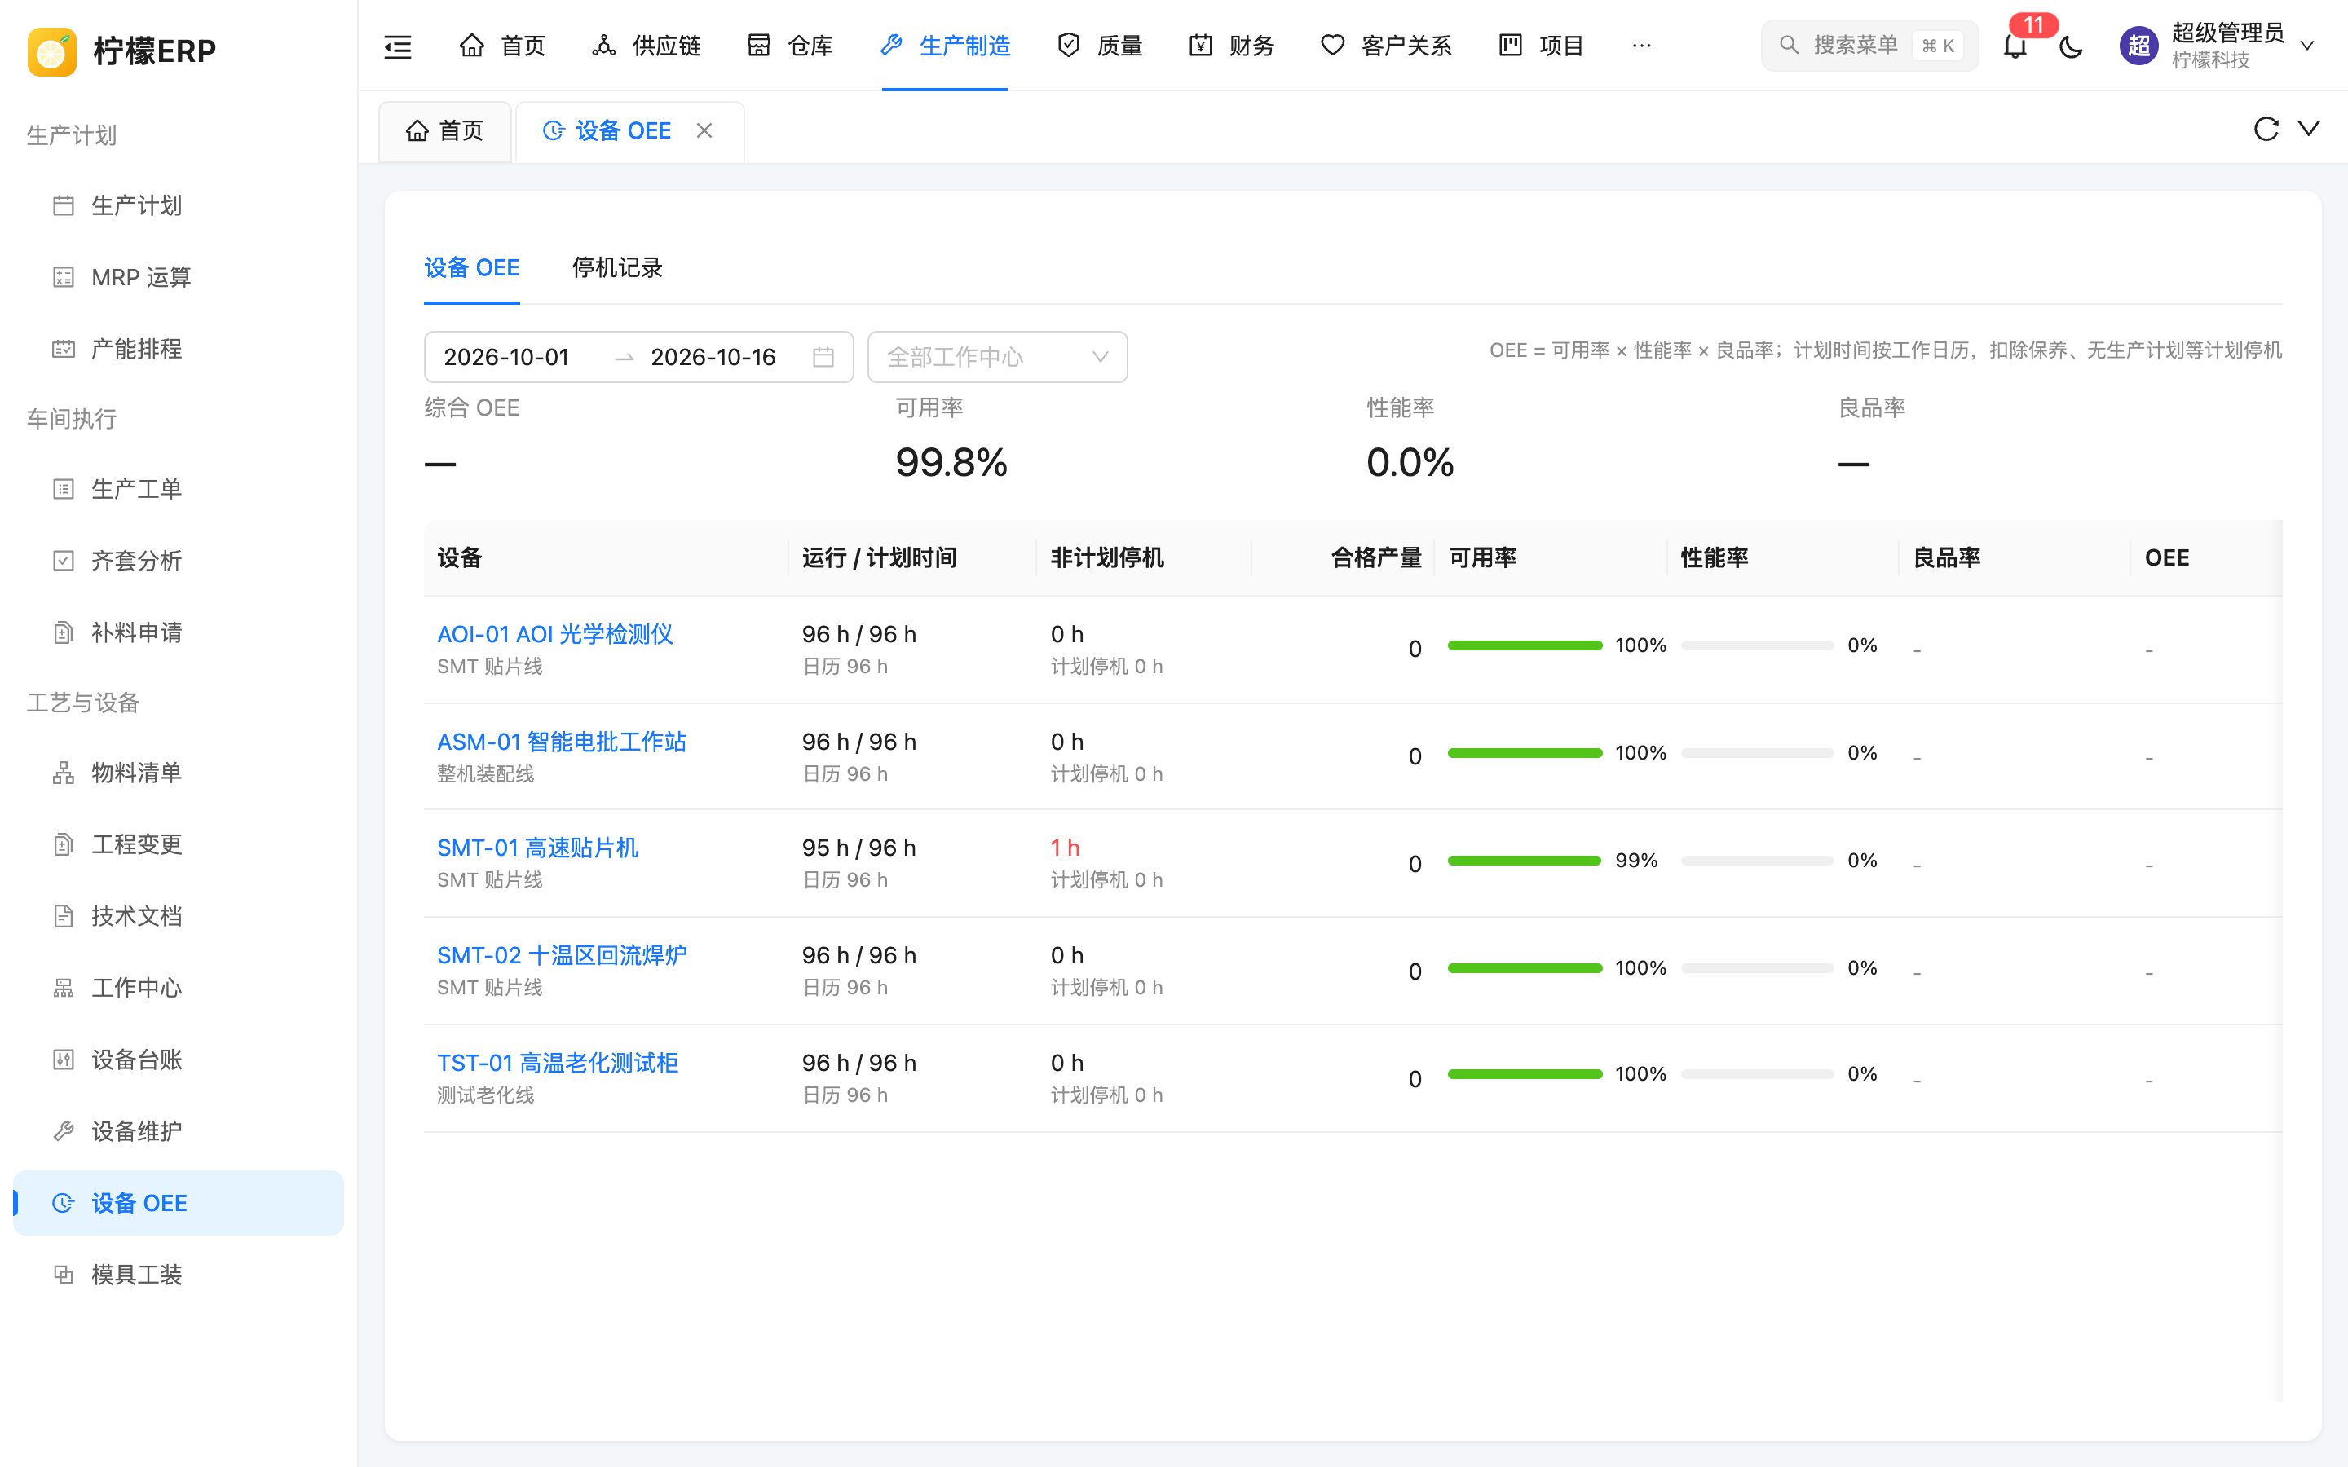Screen dimensions: 2348x1467
Task: Click the SMT-01 99% availability progress bar
Action: point(1525,861)
